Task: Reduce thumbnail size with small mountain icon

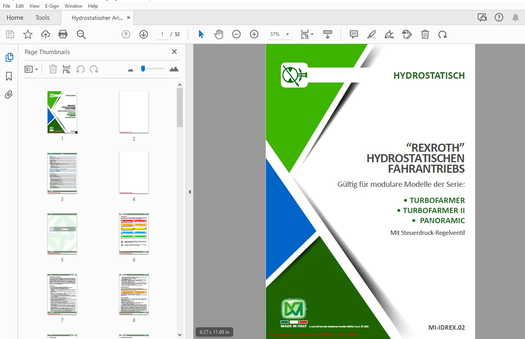Action: tap(130, 70)
